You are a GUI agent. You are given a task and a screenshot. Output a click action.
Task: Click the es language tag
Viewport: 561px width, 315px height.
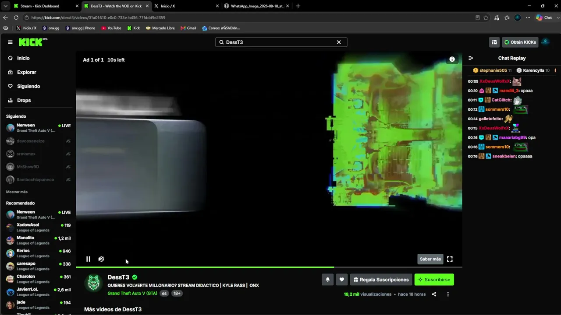pyautogui.click(x=164, y=293)
